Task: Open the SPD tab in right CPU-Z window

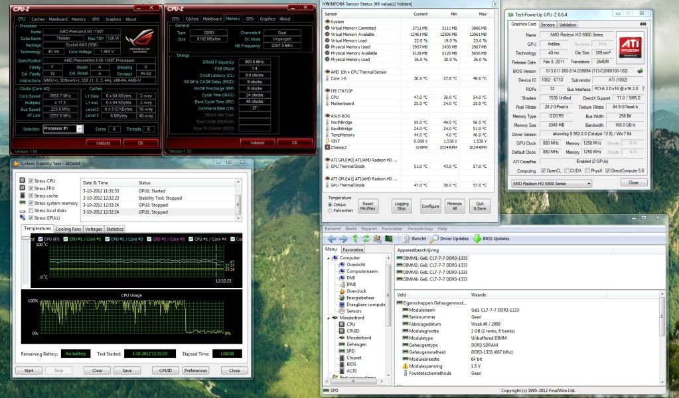Action: coord(250,19)
